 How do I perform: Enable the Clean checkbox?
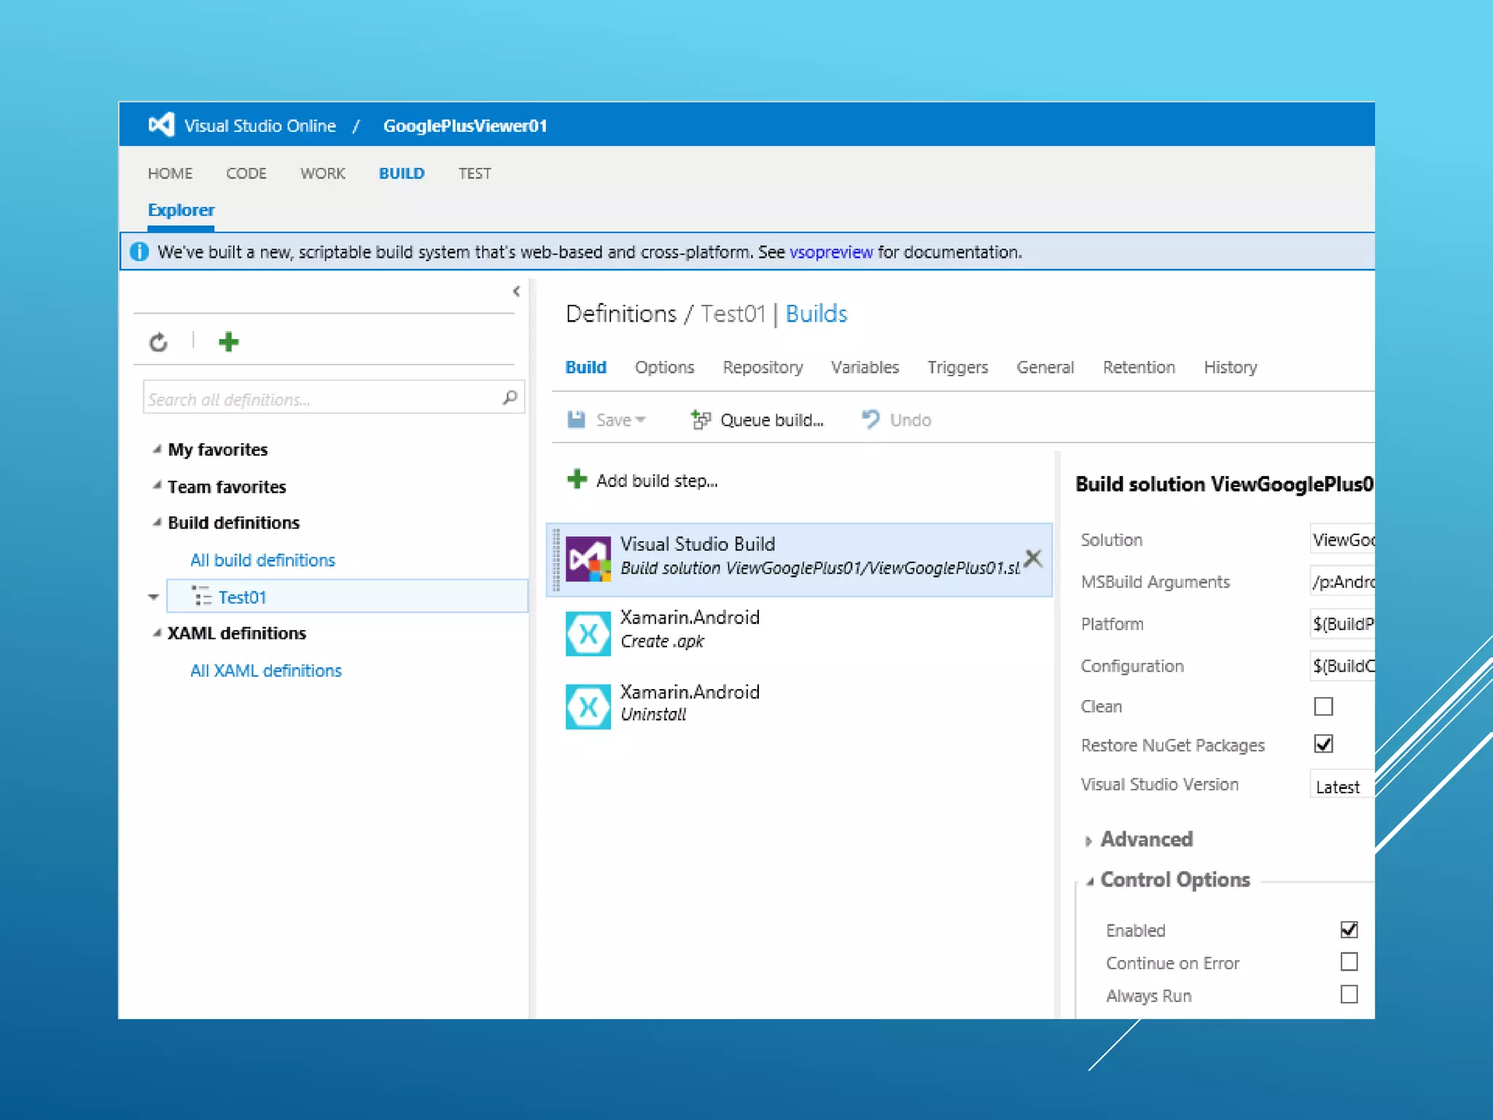1323,707
